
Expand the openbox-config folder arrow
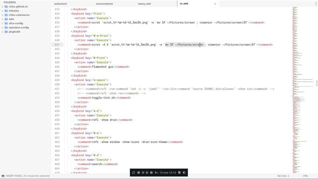pos(2,28)
